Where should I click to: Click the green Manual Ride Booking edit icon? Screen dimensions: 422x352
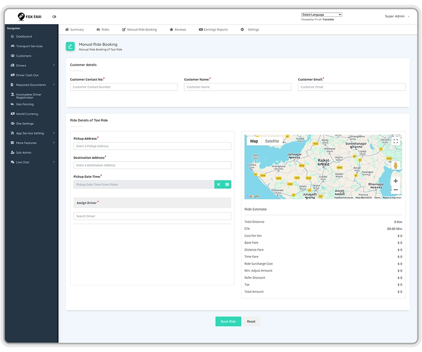coord(70,46)
